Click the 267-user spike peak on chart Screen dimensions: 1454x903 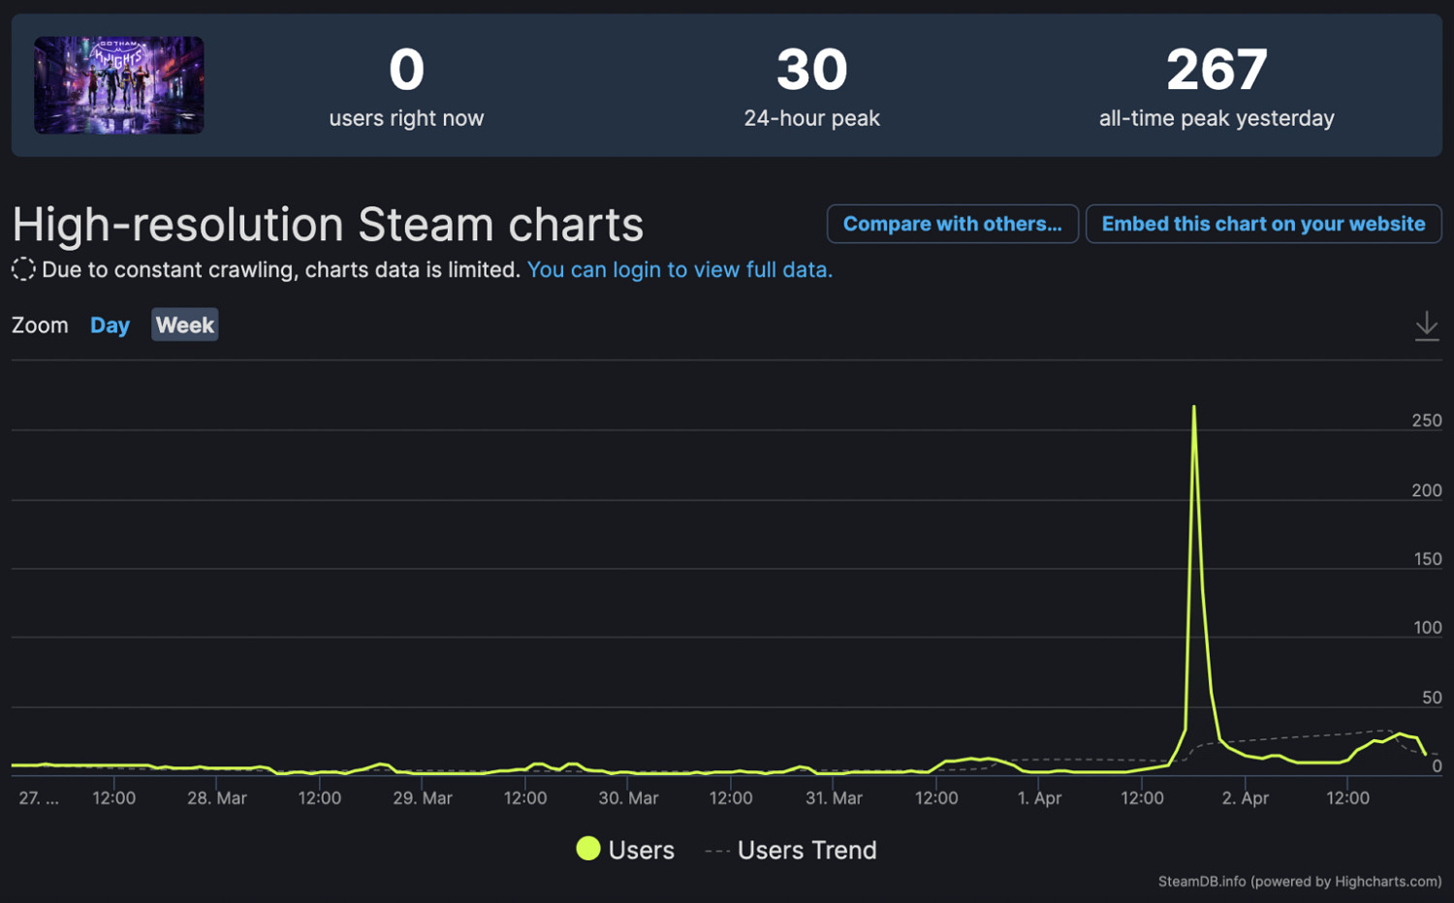[x=1193, y=407]
